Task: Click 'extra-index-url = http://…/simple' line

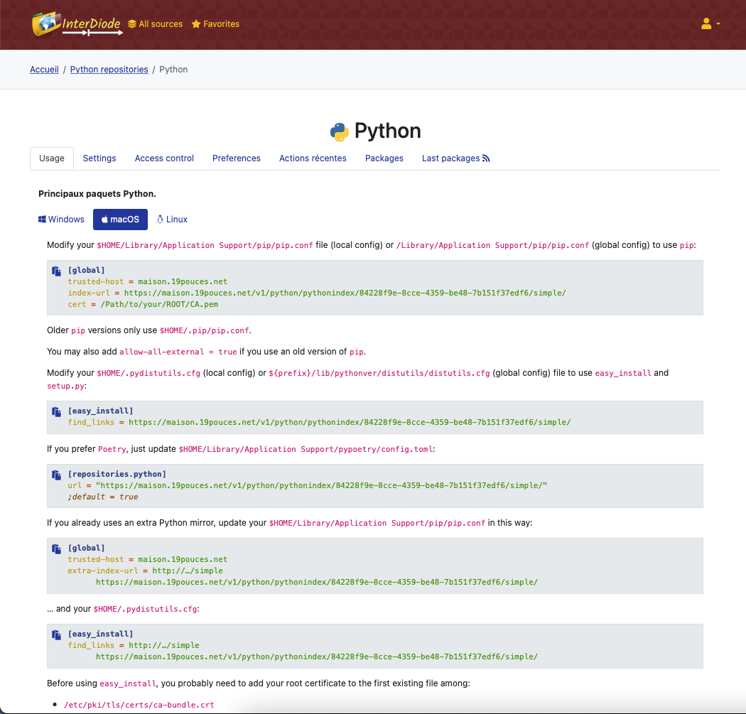Action: coord(145,570)
